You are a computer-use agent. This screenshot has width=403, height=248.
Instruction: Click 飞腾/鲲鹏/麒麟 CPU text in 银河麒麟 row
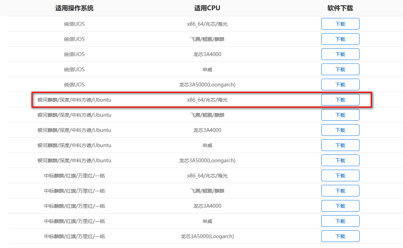pyautogui.click(x=207, y=115)
